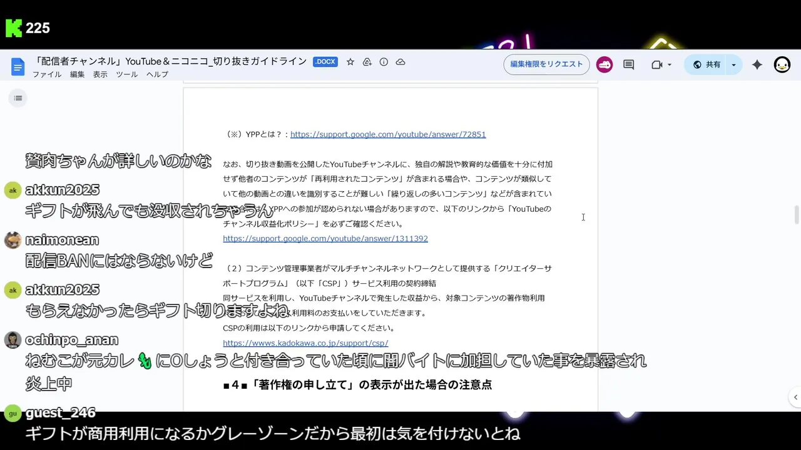
Task: Expand the share options dropdown arrow
Action: pos(733,64)
